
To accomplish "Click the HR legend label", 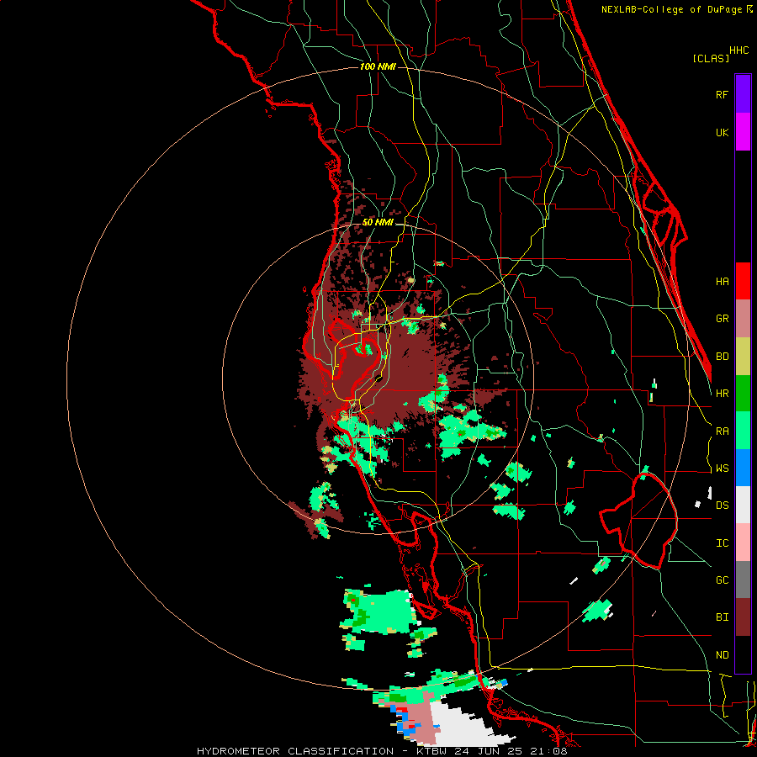I will [722, 394].
